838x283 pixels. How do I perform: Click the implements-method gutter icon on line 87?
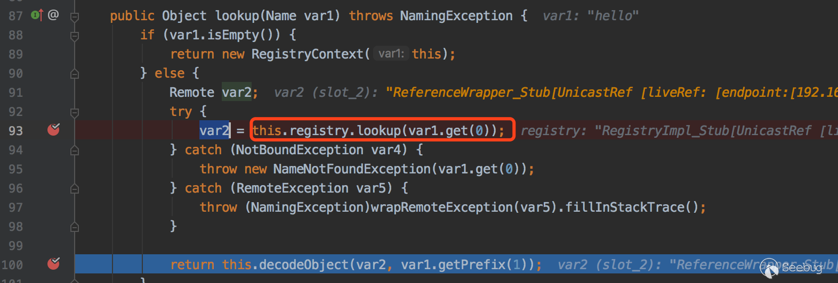pos(36,15)
